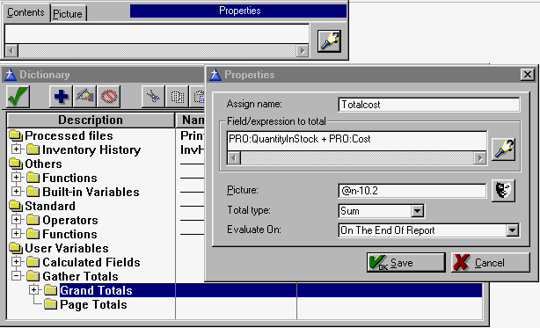Open the Total type dropdown

pyautogui.click(x=417, y=211)
